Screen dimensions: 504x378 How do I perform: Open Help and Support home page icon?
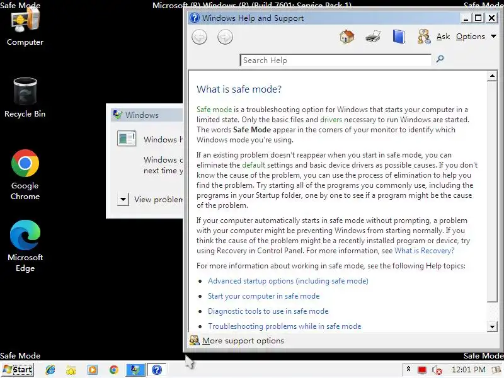[347, 37]
